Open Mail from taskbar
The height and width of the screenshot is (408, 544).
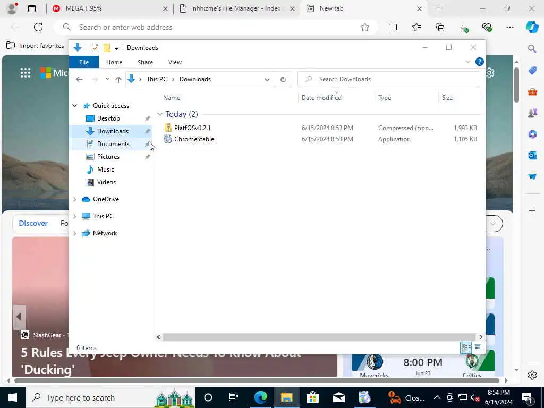(338, 397)
